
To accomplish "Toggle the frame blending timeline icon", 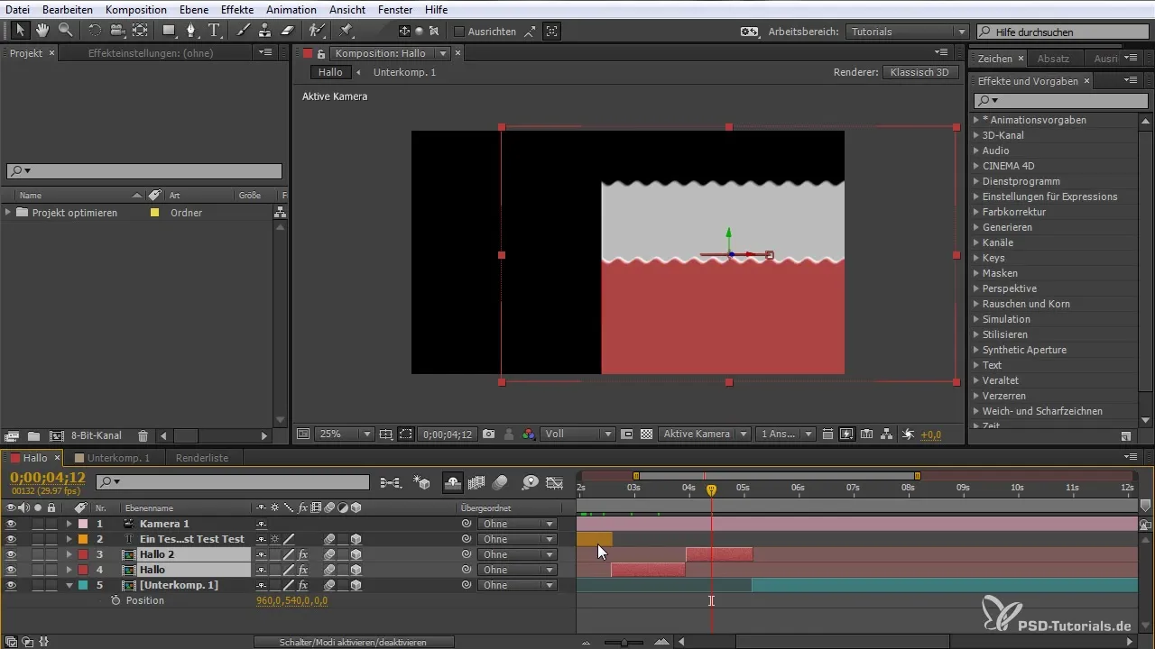I will [477, 482].
